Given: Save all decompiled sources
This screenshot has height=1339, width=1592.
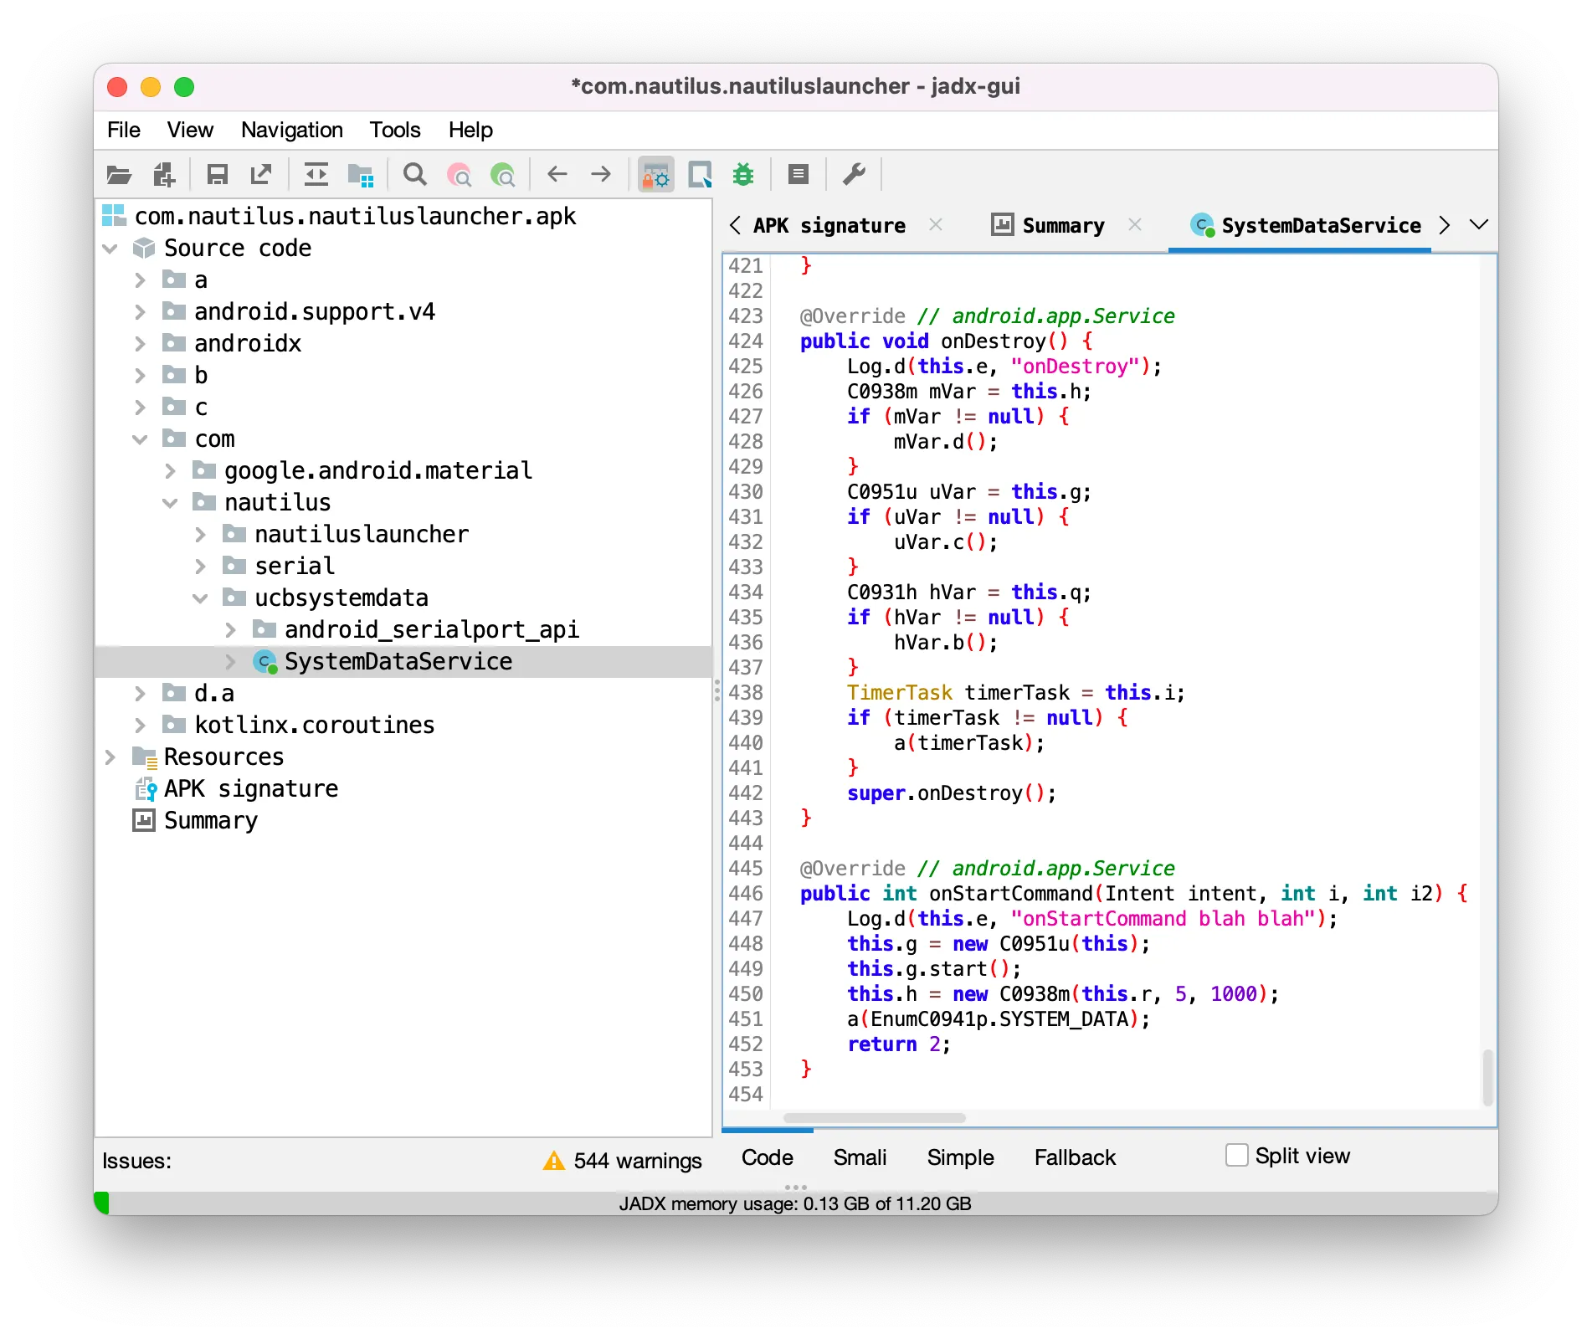Looking at the screenshot, I should click(218, 174).
